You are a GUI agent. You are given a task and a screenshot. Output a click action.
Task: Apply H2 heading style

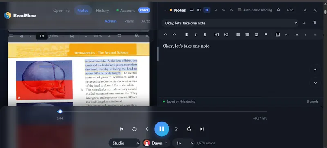226,35
